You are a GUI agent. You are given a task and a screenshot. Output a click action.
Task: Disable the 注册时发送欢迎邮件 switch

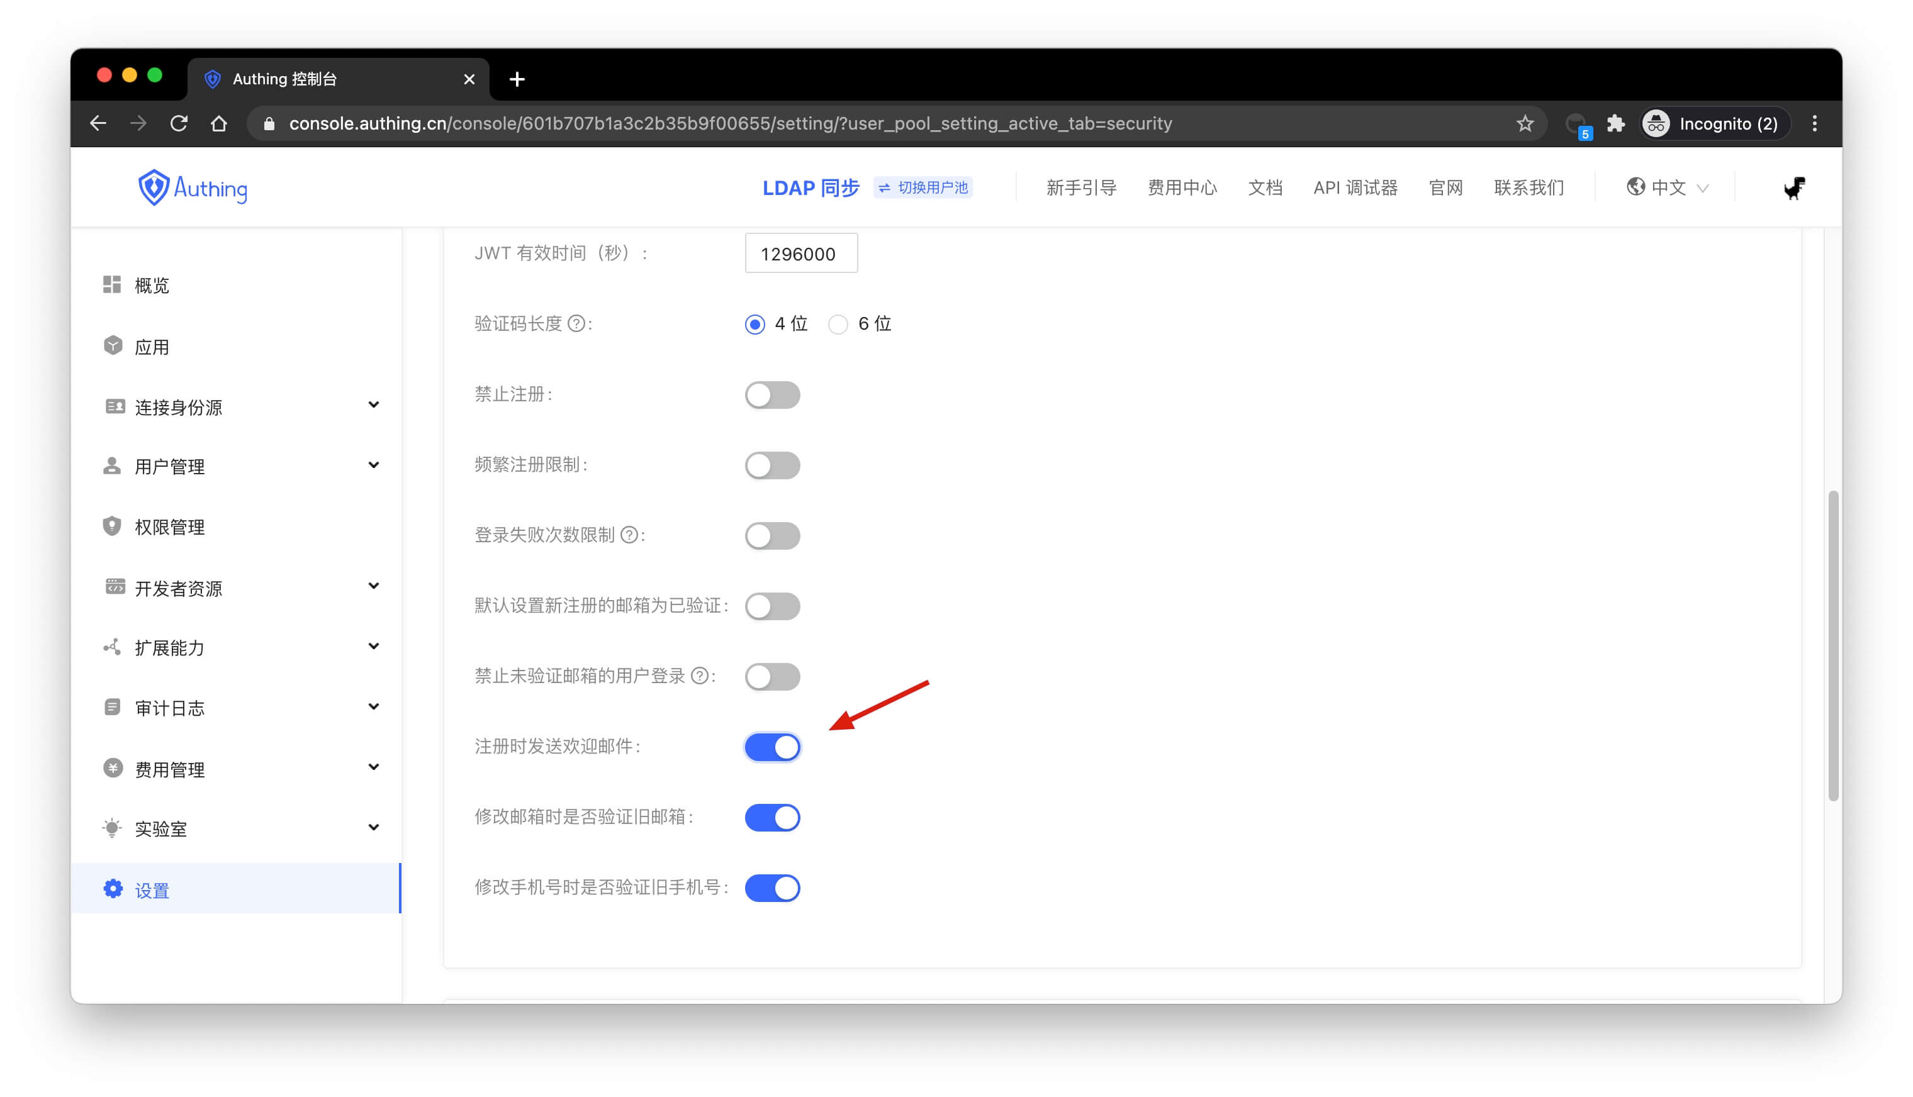point(772,747)
